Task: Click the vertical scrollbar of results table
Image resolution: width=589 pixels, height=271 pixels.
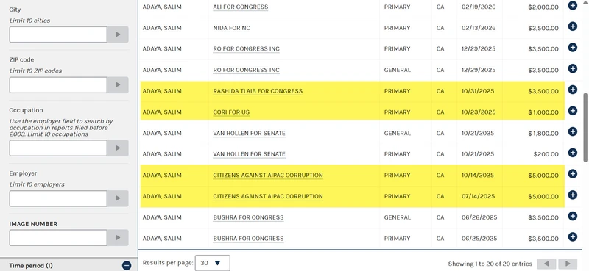Action: (585, 128)
